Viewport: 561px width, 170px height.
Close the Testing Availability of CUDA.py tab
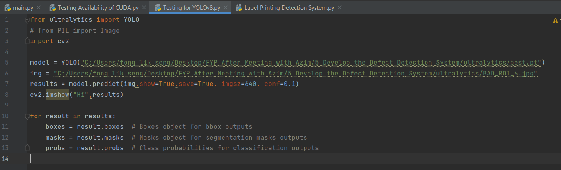144,7
